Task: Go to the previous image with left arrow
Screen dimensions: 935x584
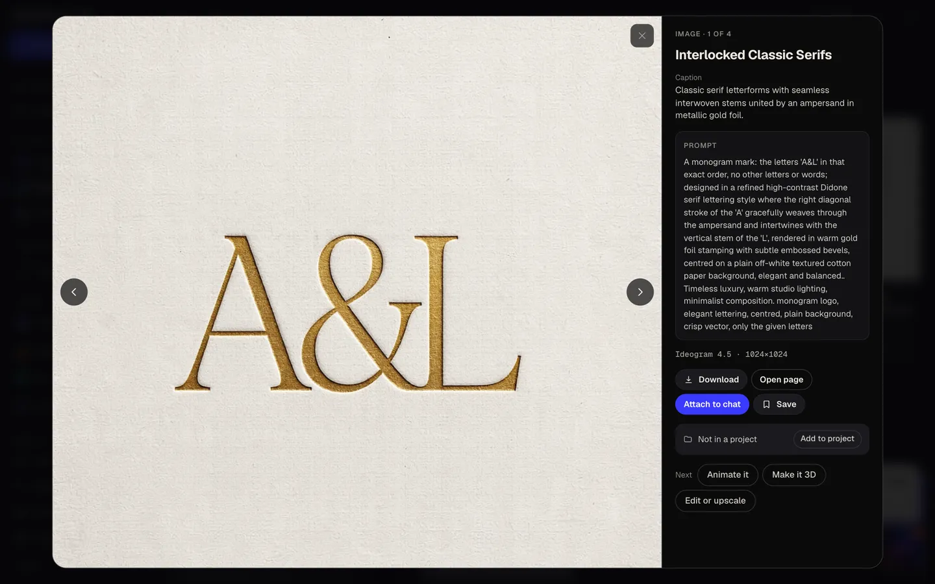Action: (x=74, y=292)
